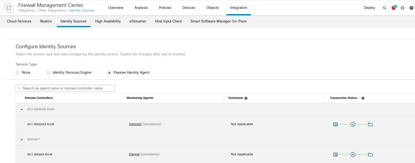The image size is (415, 163).
Task: Open the red notifications alert icon
Action: (394, 8)
